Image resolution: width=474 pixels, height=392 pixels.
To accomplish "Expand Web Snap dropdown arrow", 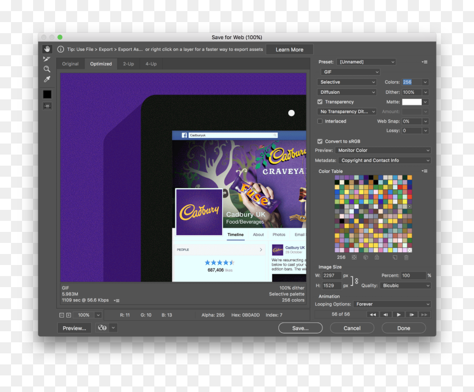I will coord(425,121).
